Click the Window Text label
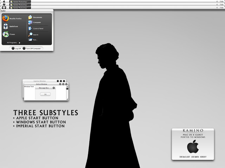The height and width of the screenshot is (168, 225). pyautogui.click(x=29, y=86)
